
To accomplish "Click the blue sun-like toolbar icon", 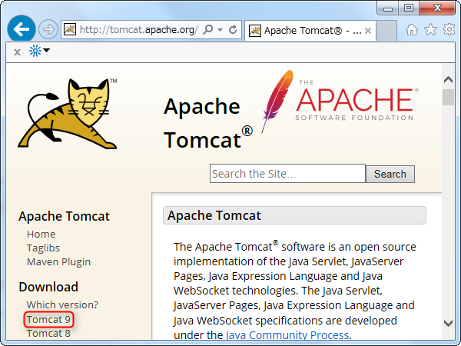I will pos(35,51).
